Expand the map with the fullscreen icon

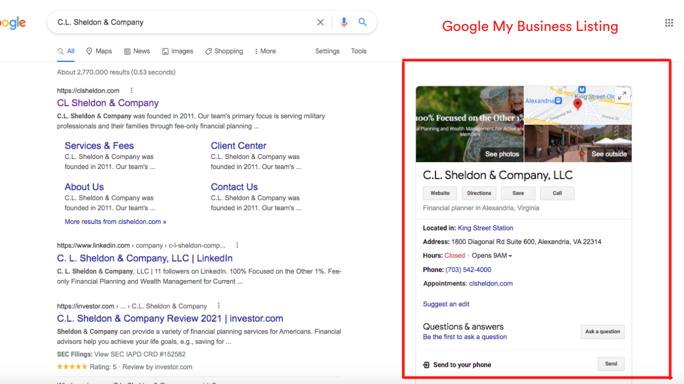tap(622, 96)
